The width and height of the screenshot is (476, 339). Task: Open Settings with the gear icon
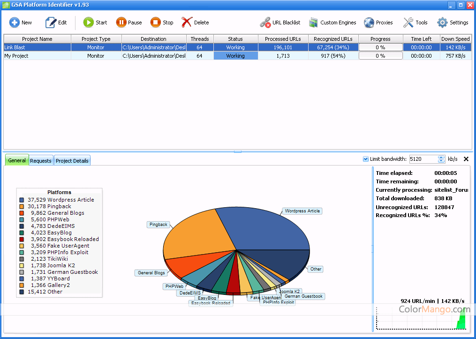coord(442,23)
